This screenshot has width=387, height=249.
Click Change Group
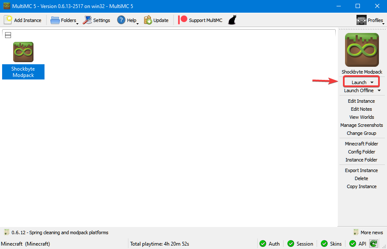(x=361, y=133)
